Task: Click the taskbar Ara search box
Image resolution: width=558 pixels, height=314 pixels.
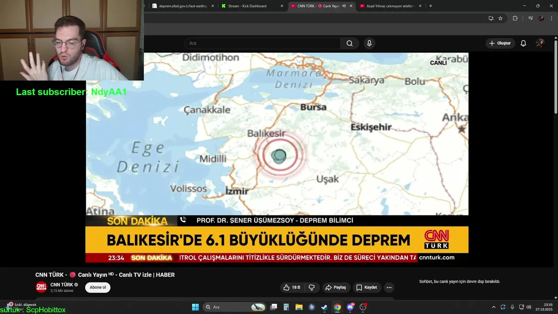Action: coord(235,307)
